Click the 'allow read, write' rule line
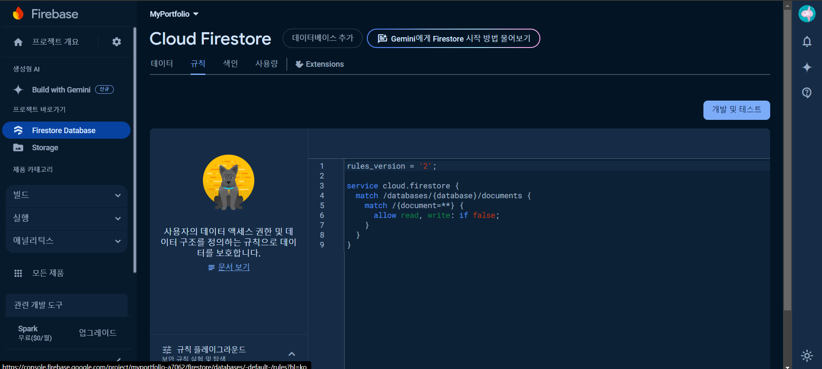Screen dimensions: 822x369 tap(436, 215)
